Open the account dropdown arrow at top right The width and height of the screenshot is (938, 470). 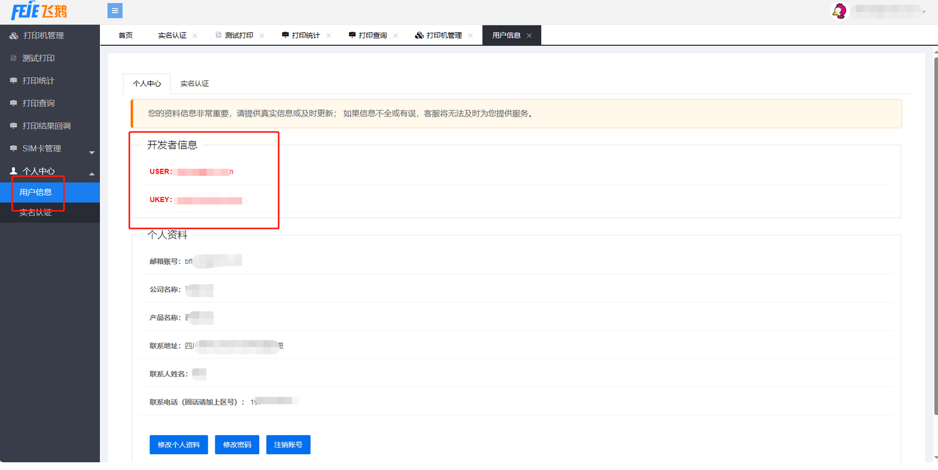click(x=924, y=12)
